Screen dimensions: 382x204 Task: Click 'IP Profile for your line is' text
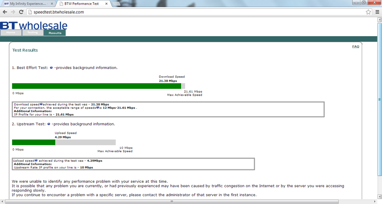[33, 114]
